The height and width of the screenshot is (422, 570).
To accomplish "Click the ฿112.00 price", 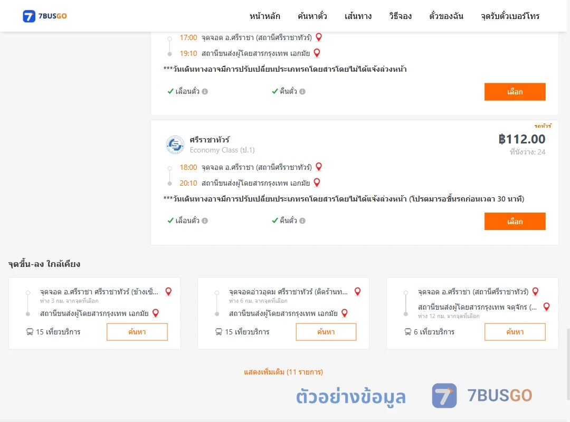I will (x=521, y=139).
